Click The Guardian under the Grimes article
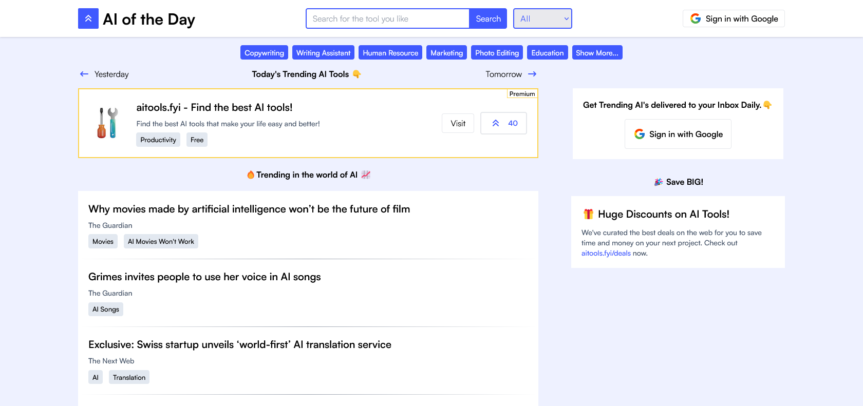863x406 pixels. pos(110,293)
